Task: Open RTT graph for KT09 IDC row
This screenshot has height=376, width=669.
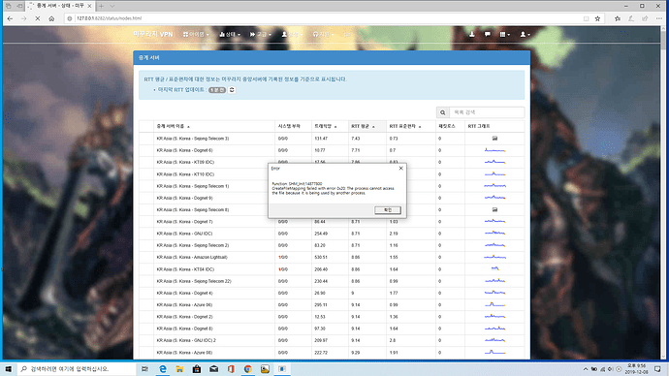Action: 494,162
